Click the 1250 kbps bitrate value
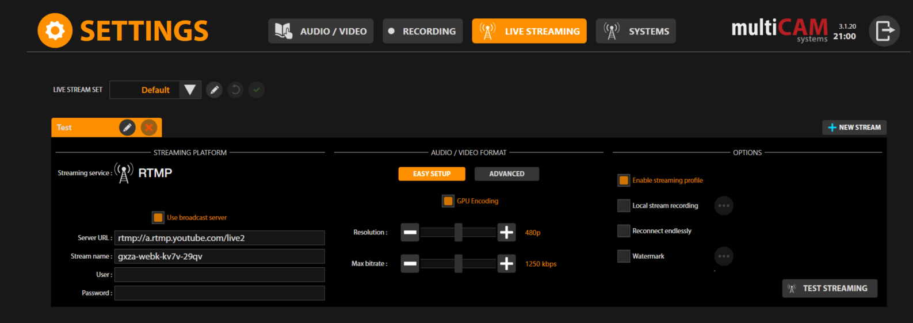This screenshot has height=323, width=913. coord(541,264)
